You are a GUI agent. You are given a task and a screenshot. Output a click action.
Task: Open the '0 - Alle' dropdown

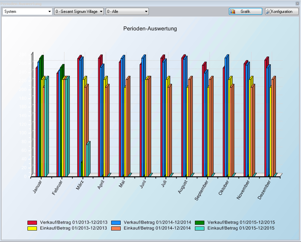pos(127,12)
